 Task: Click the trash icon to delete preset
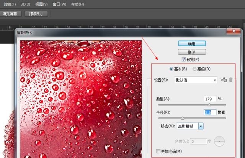click(x=231, y=80)
